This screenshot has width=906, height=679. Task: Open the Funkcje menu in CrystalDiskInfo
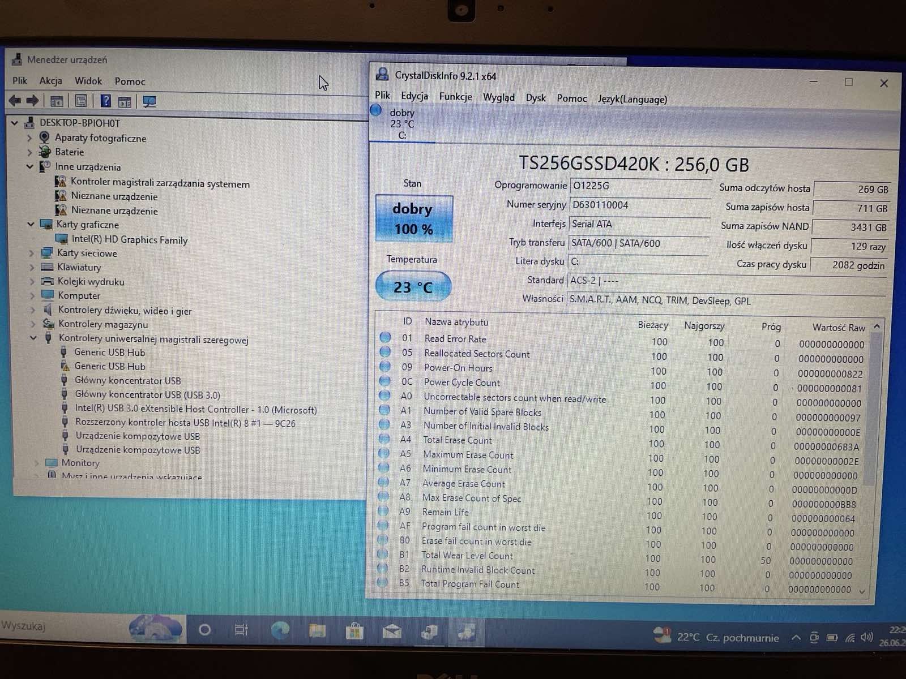click(455, 97)
